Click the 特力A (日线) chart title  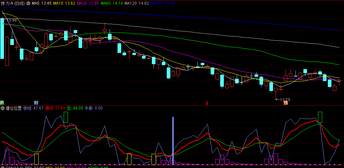tap(13, 3)
